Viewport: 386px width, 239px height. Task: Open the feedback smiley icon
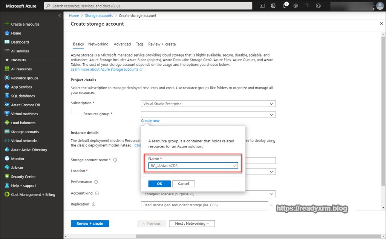tap(319, 6)
